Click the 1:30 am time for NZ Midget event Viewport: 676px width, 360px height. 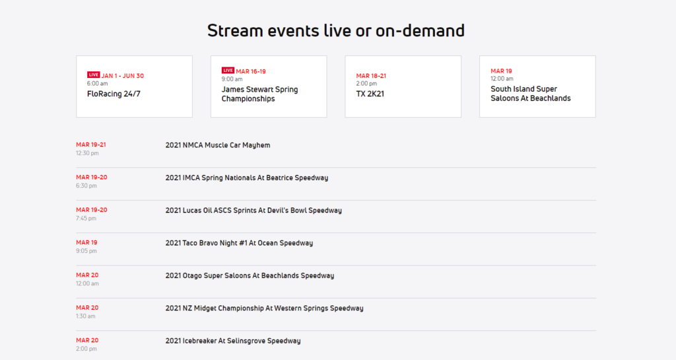pos(86,316)
